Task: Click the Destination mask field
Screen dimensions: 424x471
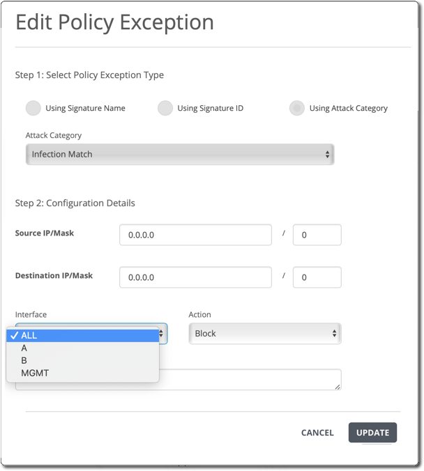Action: (317, 277)
